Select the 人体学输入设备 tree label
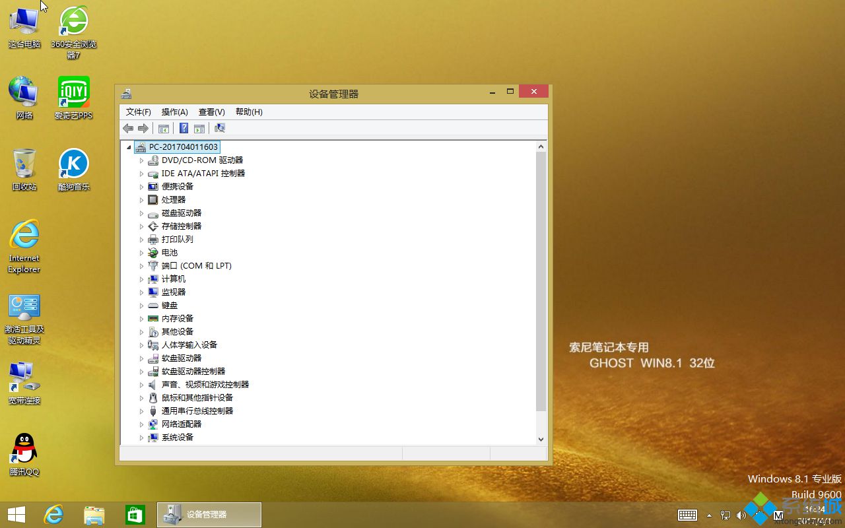Image resolution: width=845 pixels, height=528 pixels. point(189,345)
